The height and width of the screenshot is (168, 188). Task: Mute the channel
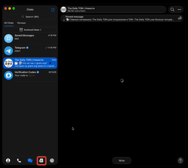[x=122, y=161]
